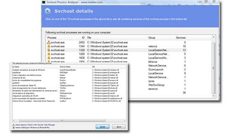This screenshot has height=138, width=238.
Task: Click the Details button
Action: click(103, 127)
